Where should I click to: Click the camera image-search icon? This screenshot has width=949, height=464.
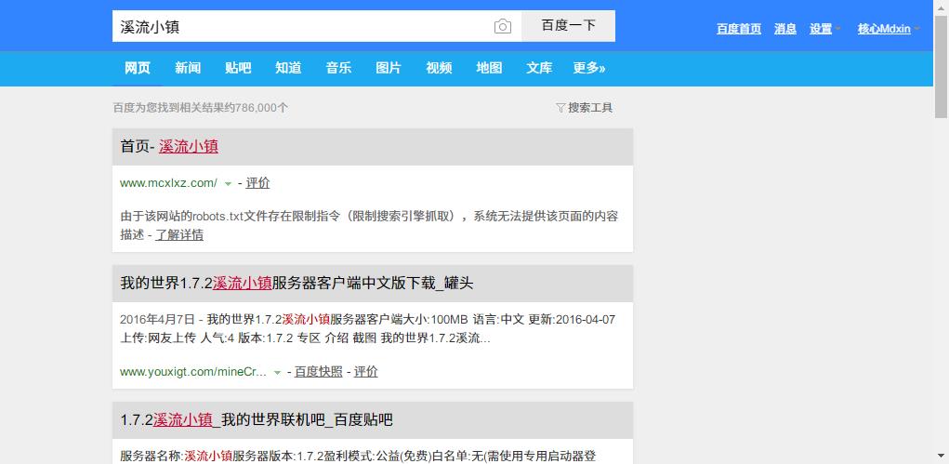click(502, 26)
